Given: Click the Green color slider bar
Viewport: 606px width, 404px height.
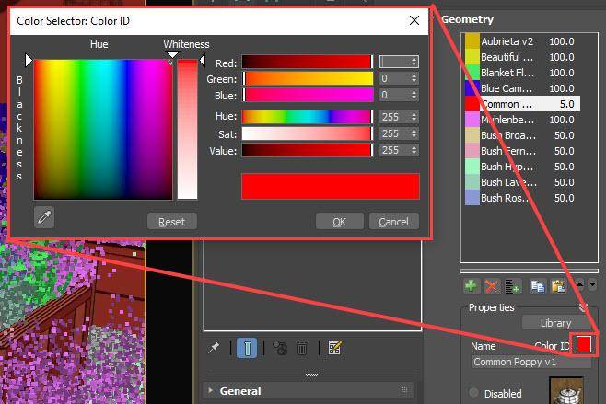Looking at the screenshot, I should [307, 79].
